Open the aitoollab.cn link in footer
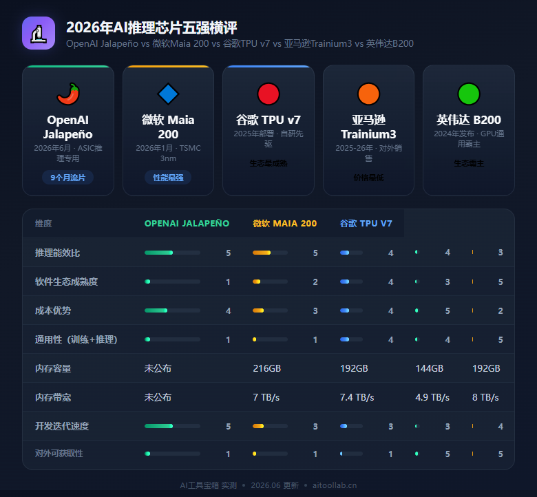The width and height of the screenshot is (537, 497). point(335,485)
